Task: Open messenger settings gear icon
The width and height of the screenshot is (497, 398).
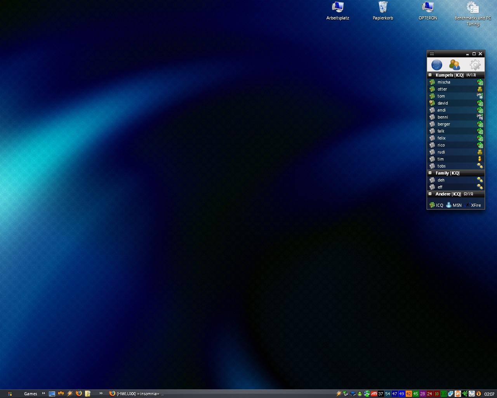Action: [475, 65]
